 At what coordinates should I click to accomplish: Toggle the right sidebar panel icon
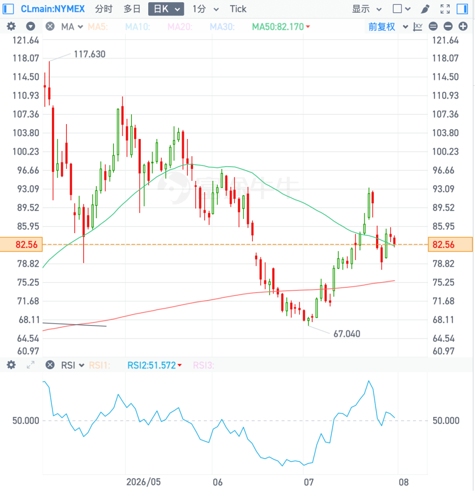tap(462, 9)
